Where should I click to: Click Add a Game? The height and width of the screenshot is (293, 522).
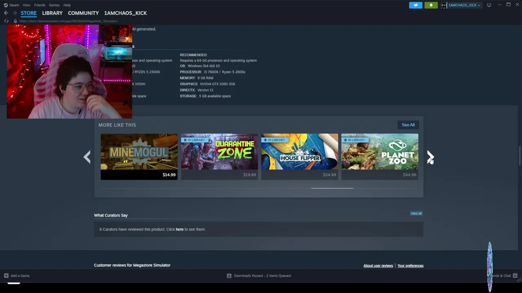(20, 276)
